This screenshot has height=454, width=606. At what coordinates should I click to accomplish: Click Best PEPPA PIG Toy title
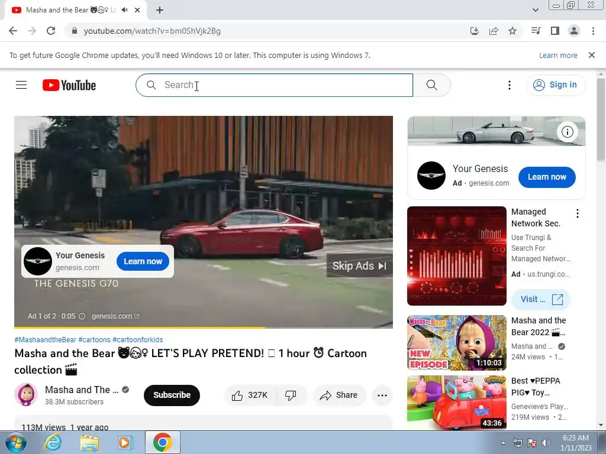coord(536,387)
